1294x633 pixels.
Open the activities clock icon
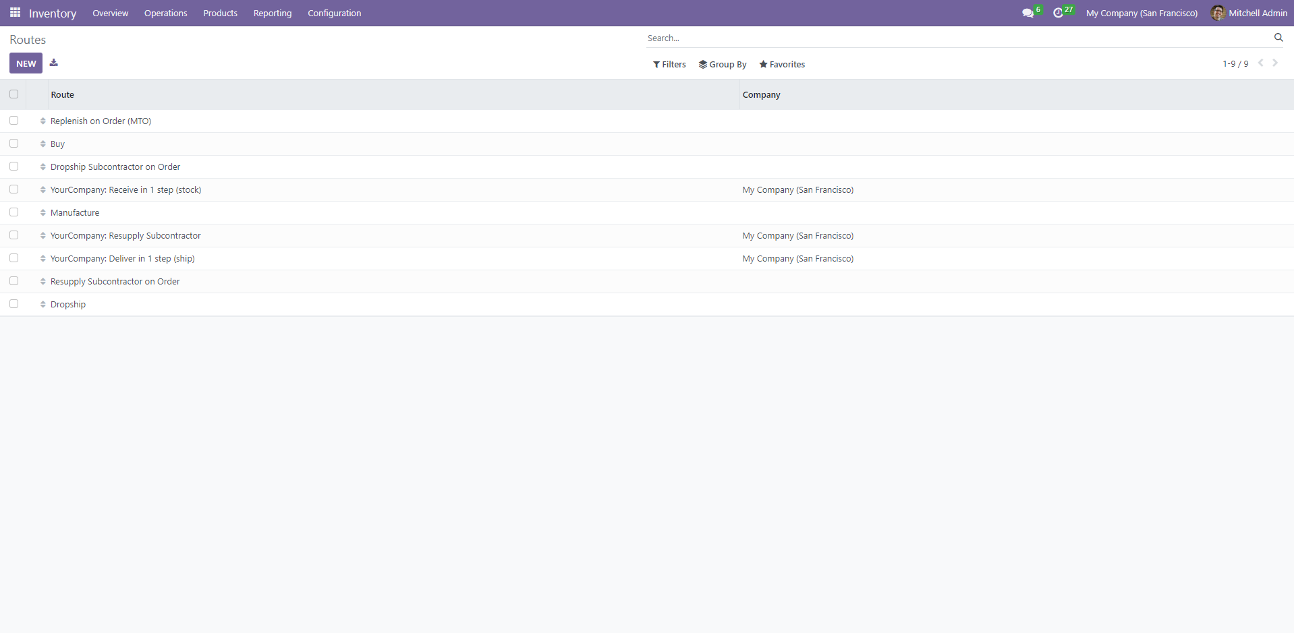click(x=1058, y=13)
